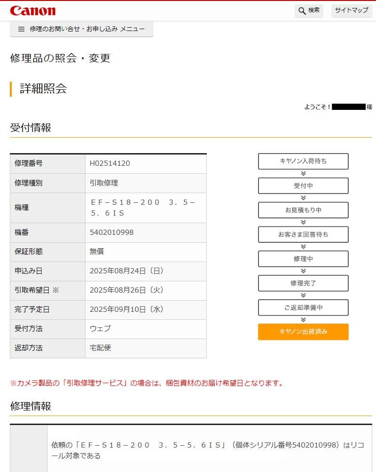Click the お見積もり中 status box
The image size is (376, 472).
(303, 210)
